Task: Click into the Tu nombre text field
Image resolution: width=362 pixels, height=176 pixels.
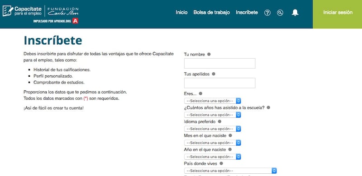Action: click(x=219, y=63)
